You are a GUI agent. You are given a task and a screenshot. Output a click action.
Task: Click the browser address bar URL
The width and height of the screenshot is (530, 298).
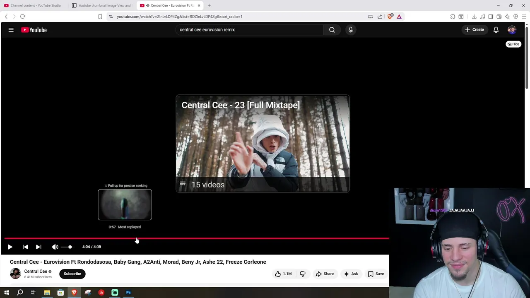point(179,17)
